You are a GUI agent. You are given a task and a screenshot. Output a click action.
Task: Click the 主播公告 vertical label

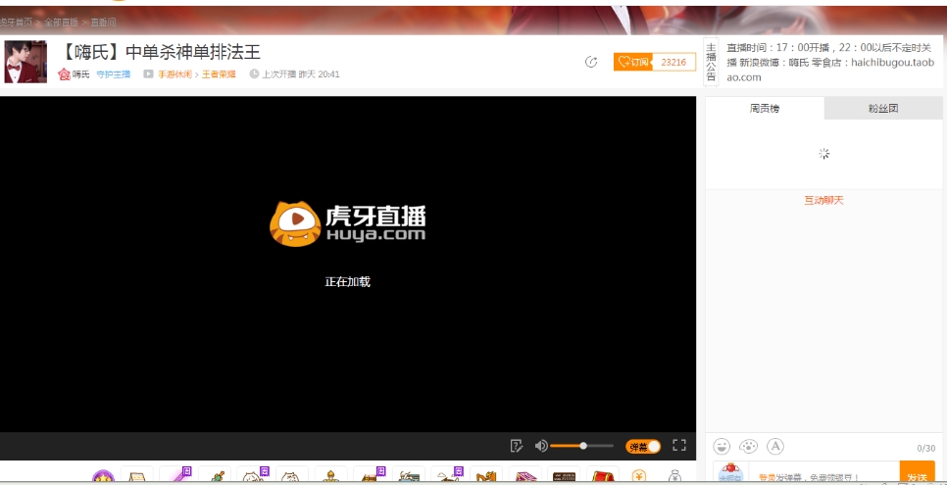711,62
